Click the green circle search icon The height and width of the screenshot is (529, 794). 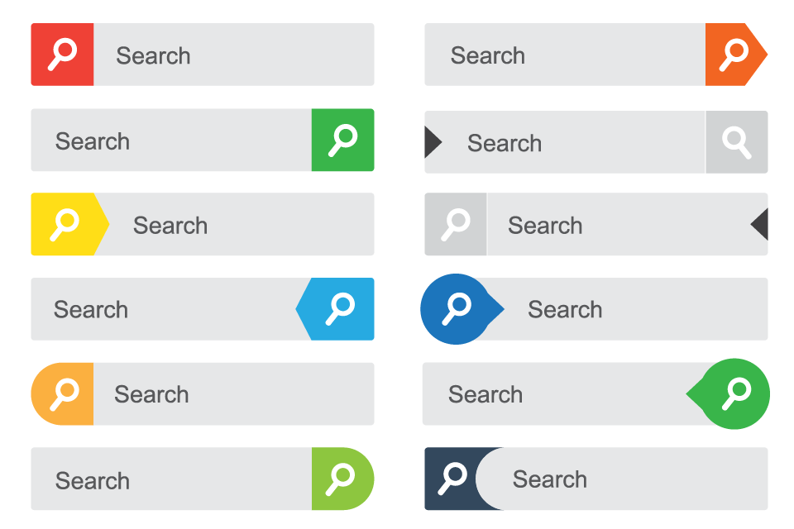[x=734, y=393]
